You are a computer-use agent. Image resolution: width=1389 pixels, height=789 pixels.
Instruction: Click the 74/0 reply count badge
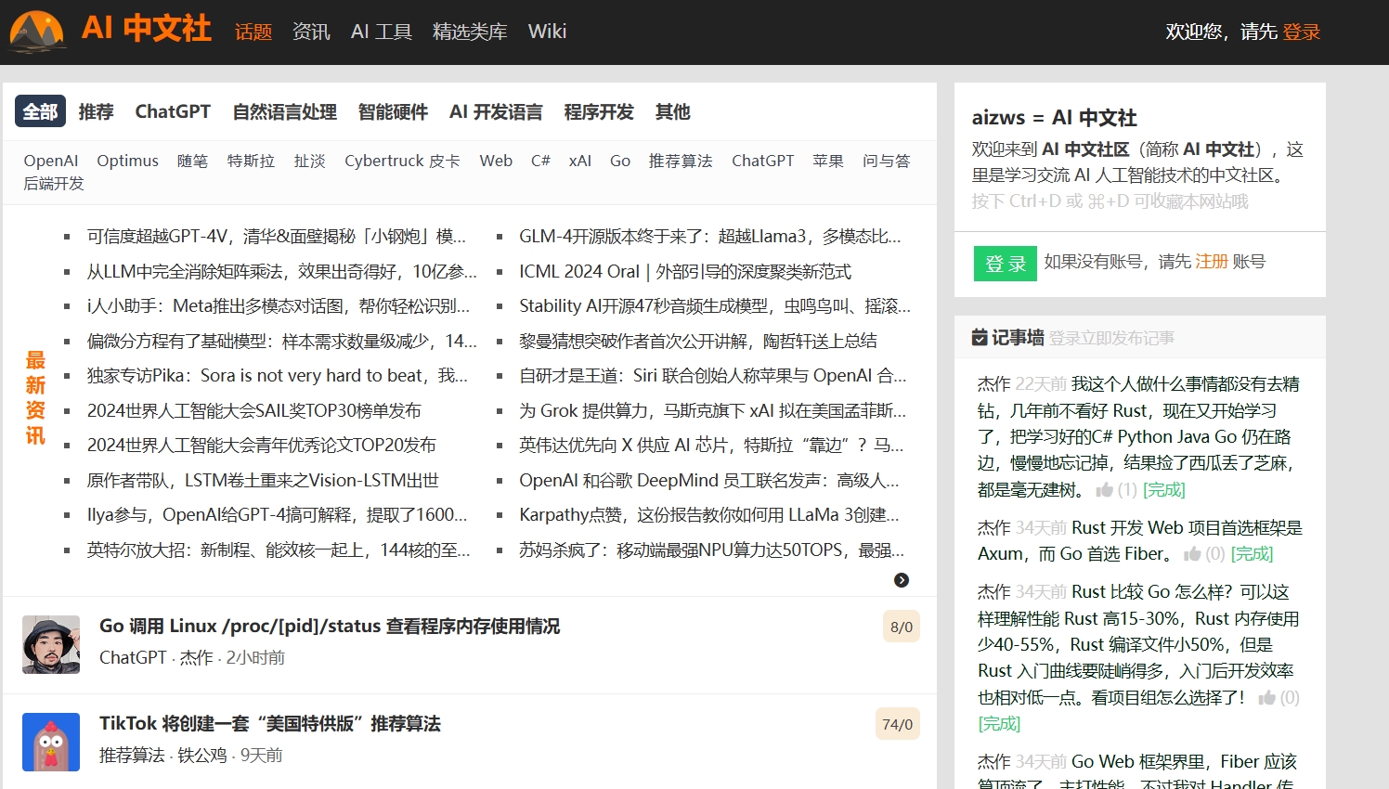tap(897, 724)
